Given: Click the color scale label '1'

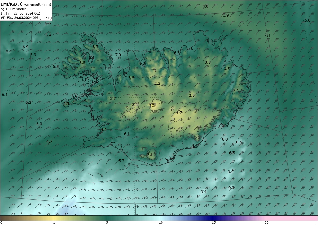Looking at the screenshot, I should pyautogui.click(x=54, y=222).
